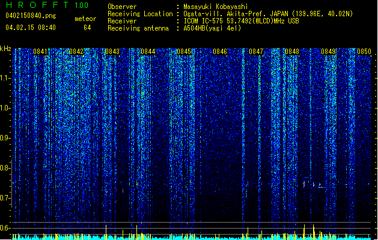Click the meteor count value 64

[87, 28]
